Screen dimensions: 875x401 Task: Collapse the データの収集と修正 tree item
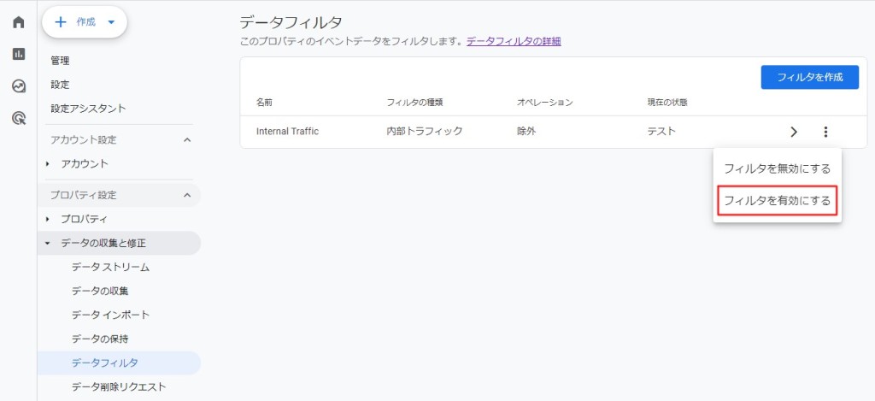click(48, 243)
